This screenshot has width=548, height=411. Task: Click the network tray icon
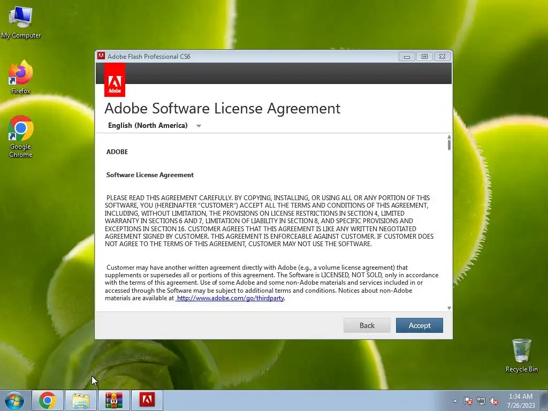click(x=481, y=401)
